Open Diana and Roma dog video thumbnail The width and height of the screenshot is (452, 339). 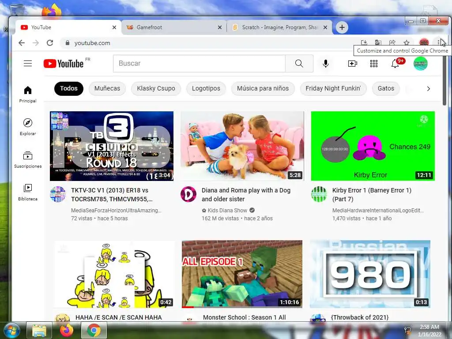[x=242, y=146]
